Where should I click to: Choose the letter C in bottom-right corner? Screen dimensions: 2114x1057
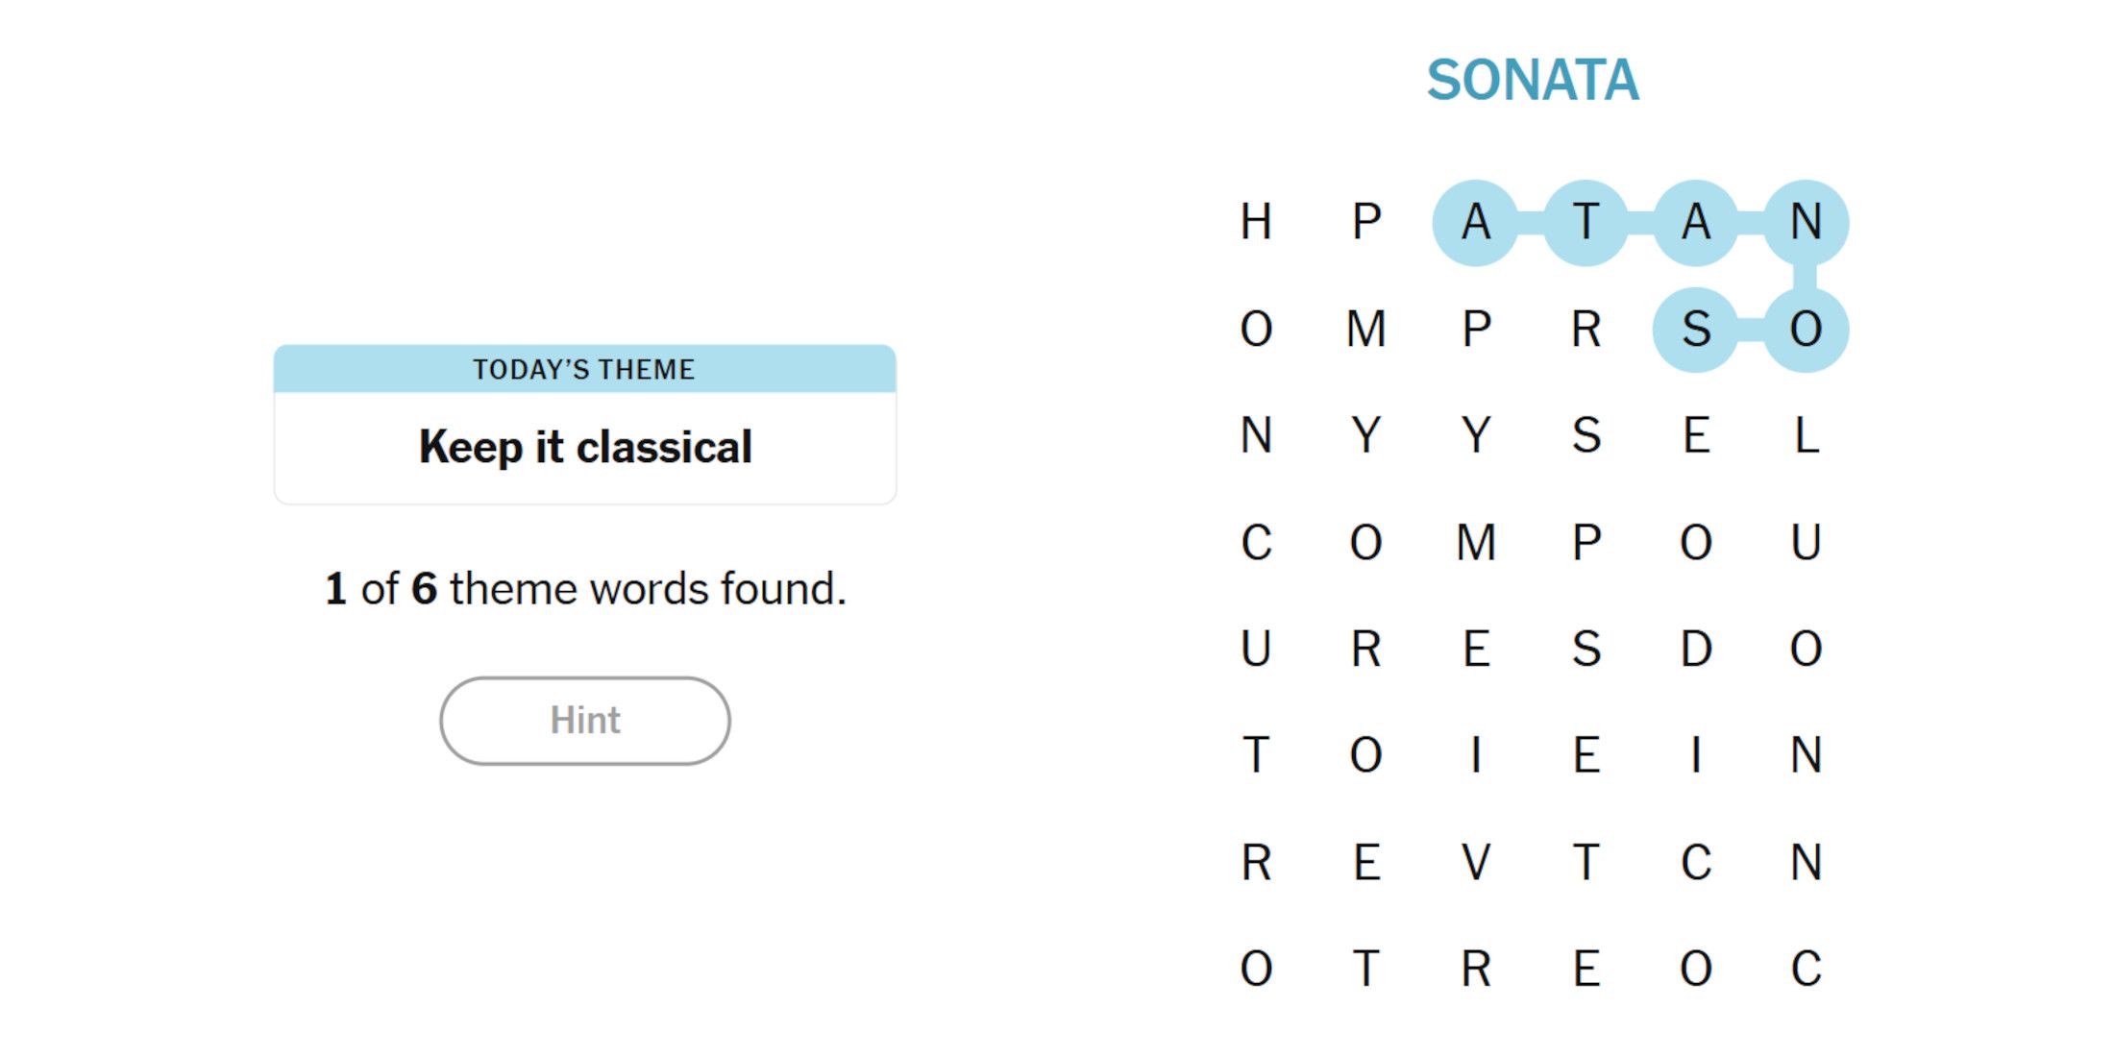1806,969
